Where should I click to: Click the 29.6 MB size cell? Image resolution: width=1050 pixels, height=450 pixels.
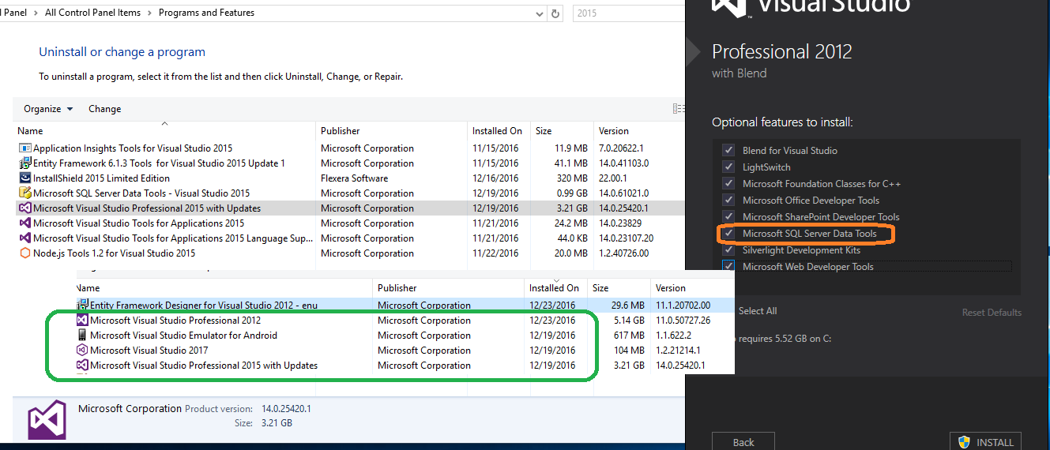(629, 306)
